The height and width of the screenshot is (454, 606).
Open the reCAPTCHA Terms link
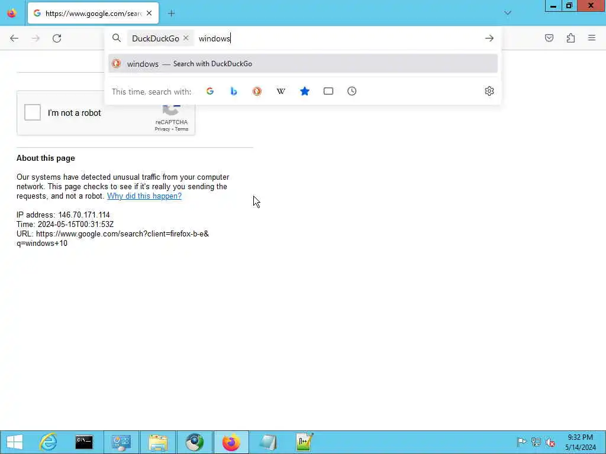point(181,129)
